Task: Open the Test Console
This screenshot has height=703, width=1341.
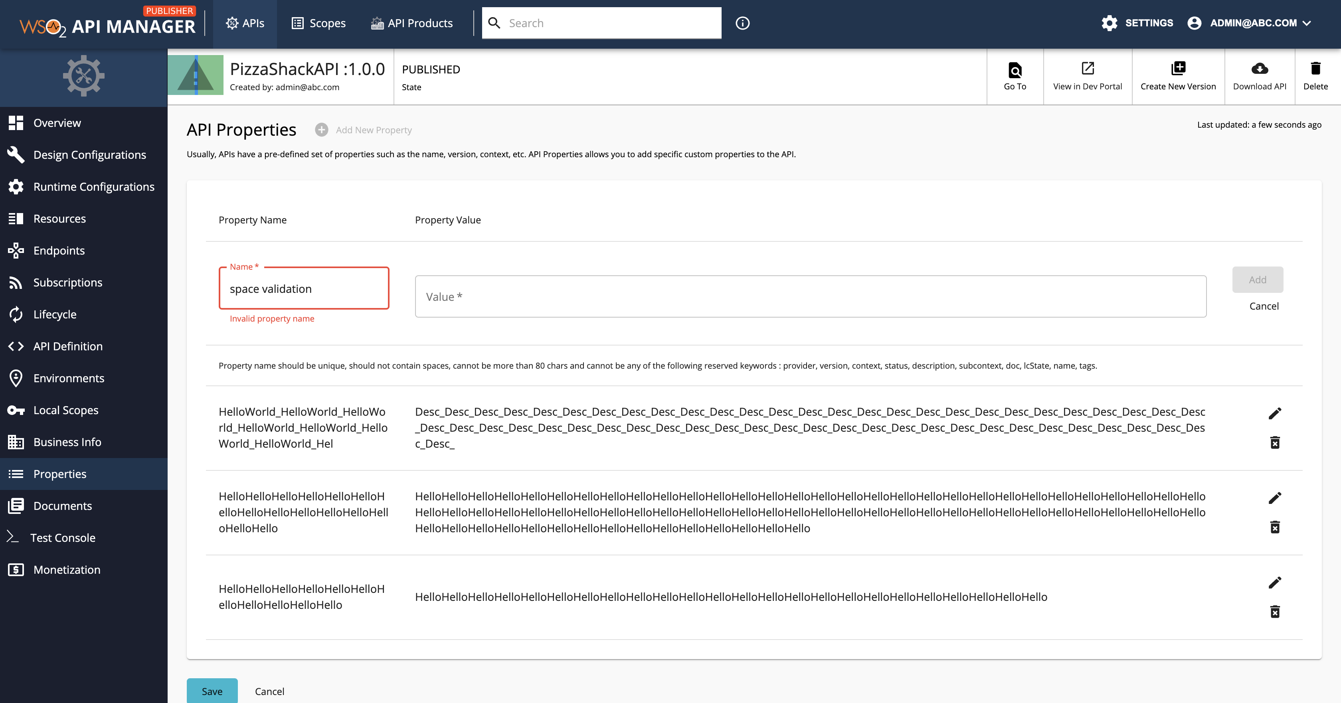Action: pos(63,537)
